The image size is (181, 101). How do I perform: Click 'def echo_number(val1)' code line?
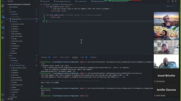click(55, 15)
